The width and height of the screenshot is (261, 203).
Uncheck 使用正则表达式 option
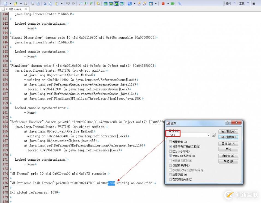[170, 156]
